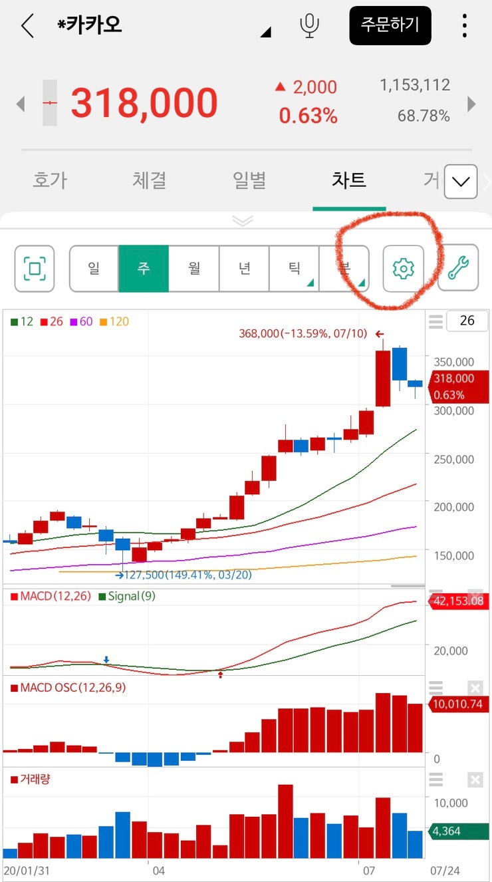This screenshot has width=492, height=882.
Task: Tap the green 12 moving average legend
Action: pyautogui.click(x=22, y=322)
